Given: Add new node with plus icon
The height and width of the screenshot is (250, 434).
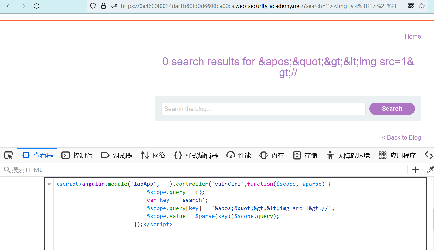Looking at the screenshot, I should pos(415,170).
